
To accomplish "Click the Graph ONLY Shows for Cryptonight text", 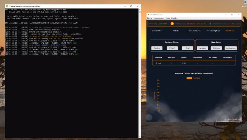I will [x=194, y=73].
